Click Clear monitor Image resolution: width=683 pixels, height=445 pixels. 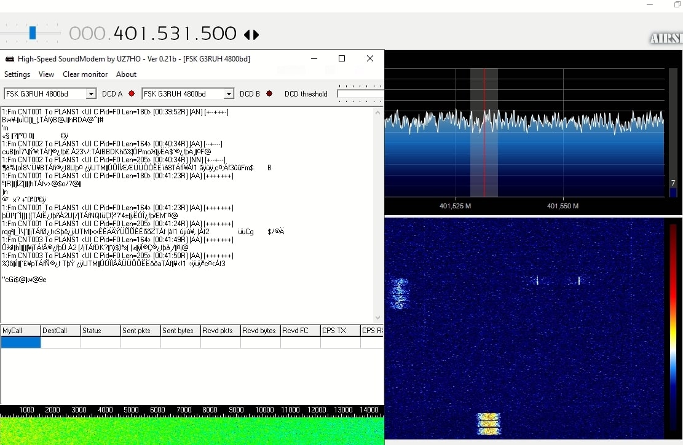(x=85, y=74)
